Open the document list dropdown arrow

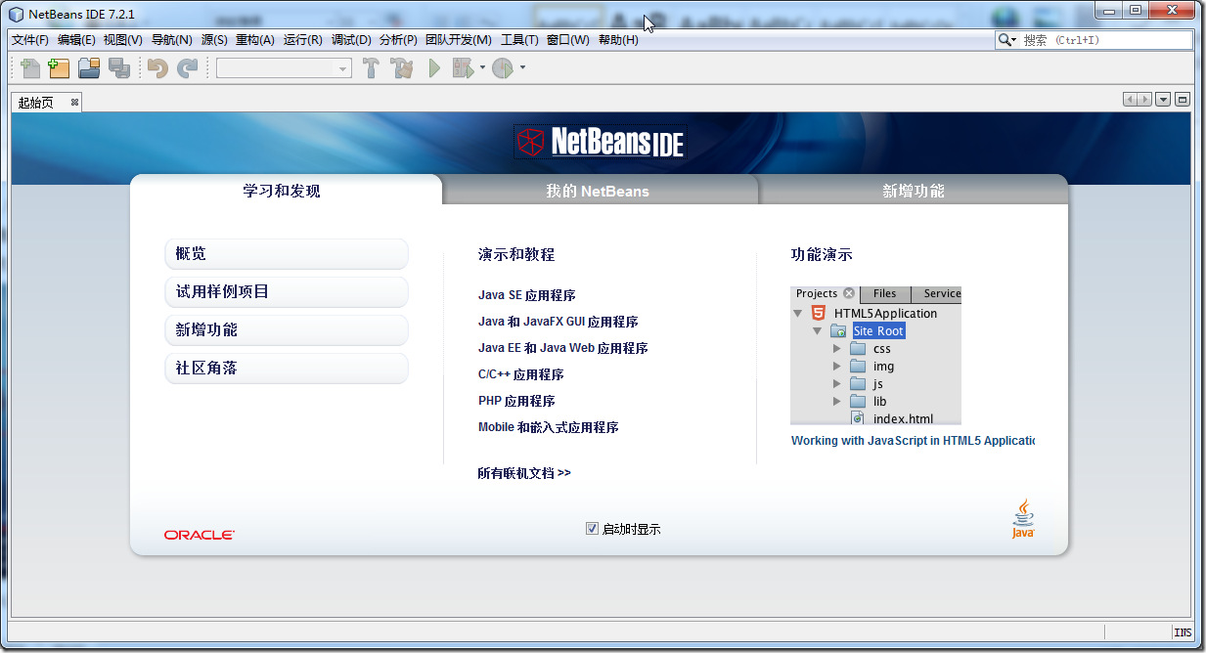coord(1163,100)
